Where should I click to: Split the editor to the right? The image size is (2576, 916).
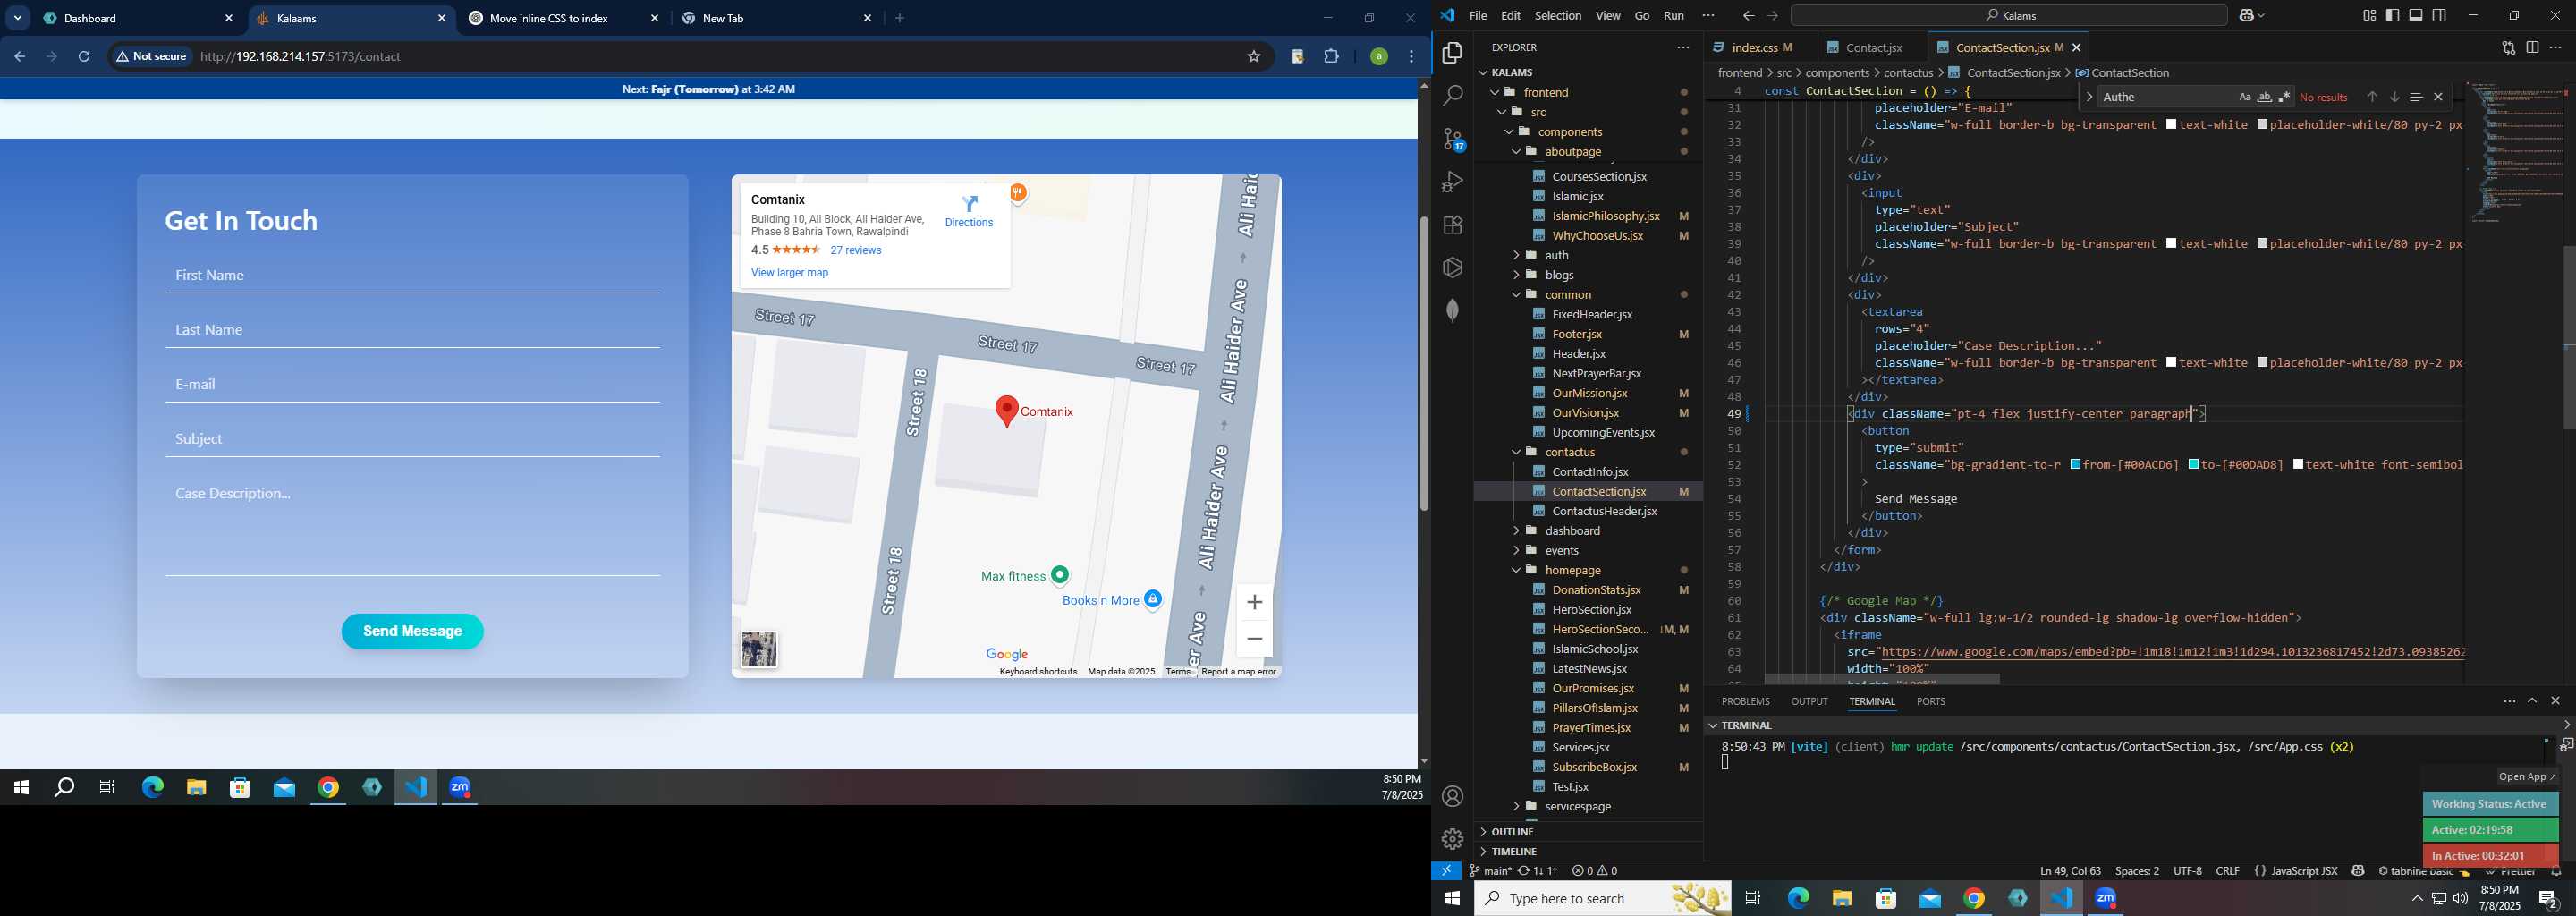tap(2532, 48)
